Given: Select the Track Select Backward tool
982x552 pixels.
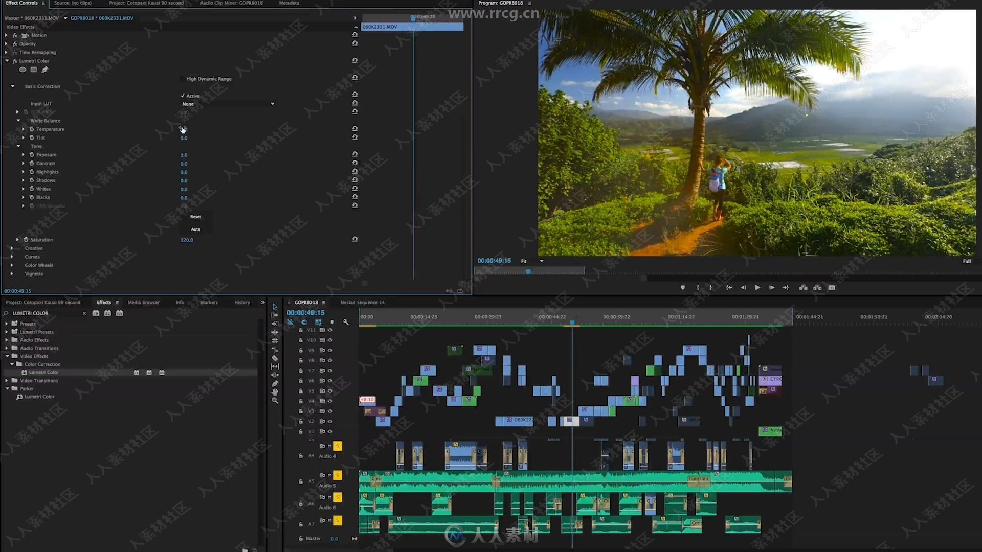Looking at the screenshot, I should point(275,324).
